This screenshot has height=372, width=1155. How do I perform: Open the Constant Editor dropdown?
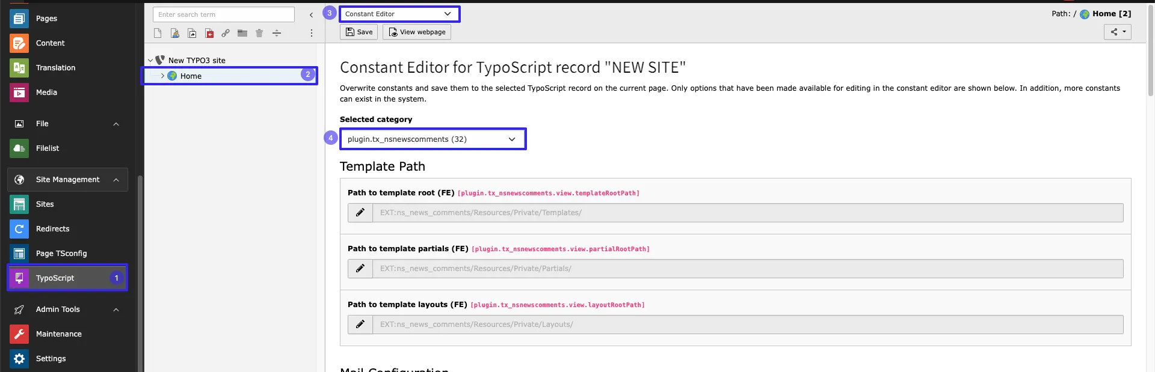(x=399, y=14)
